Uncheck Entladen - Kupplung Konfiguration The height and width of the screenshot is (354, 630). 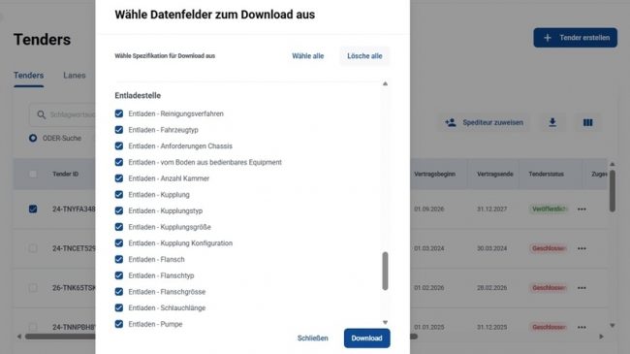tap(119, 243)
